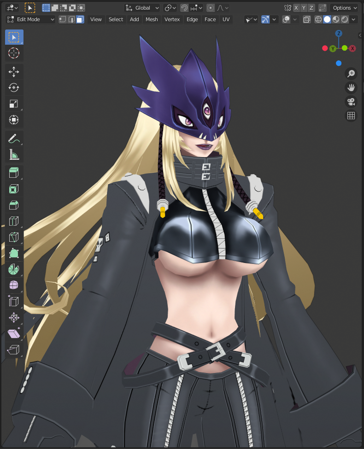Select the Smooth vertices tool

pyautogui.click(x=14, y=285)
